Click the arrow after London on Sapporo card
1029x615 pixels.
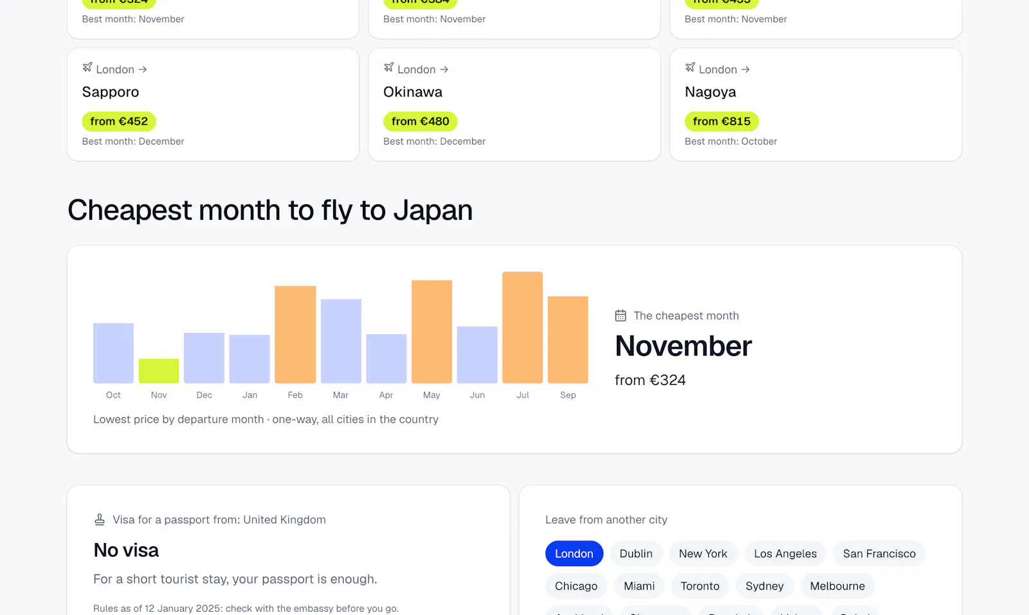[x=143, y=69]
